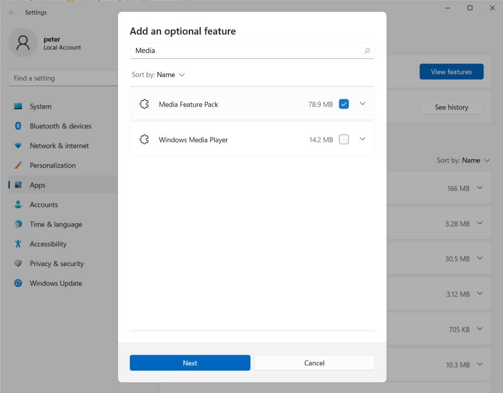Click the Settings back arrow
Image resolution: width=503 pixels, height=393 pixels.
click(12, 13)
